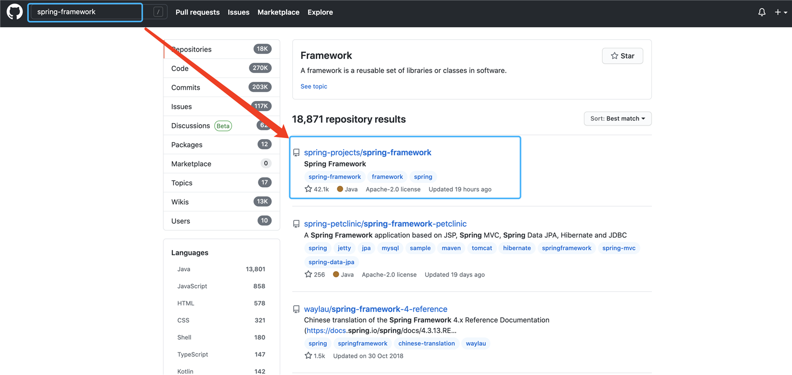Filter results by Kotlin language
Image resolution: width=792 pixels, height=375 pixels.
(221, 370)
